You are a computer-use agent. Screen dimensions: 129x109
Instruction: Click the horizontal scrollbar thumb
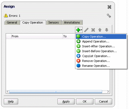[56, 92]
